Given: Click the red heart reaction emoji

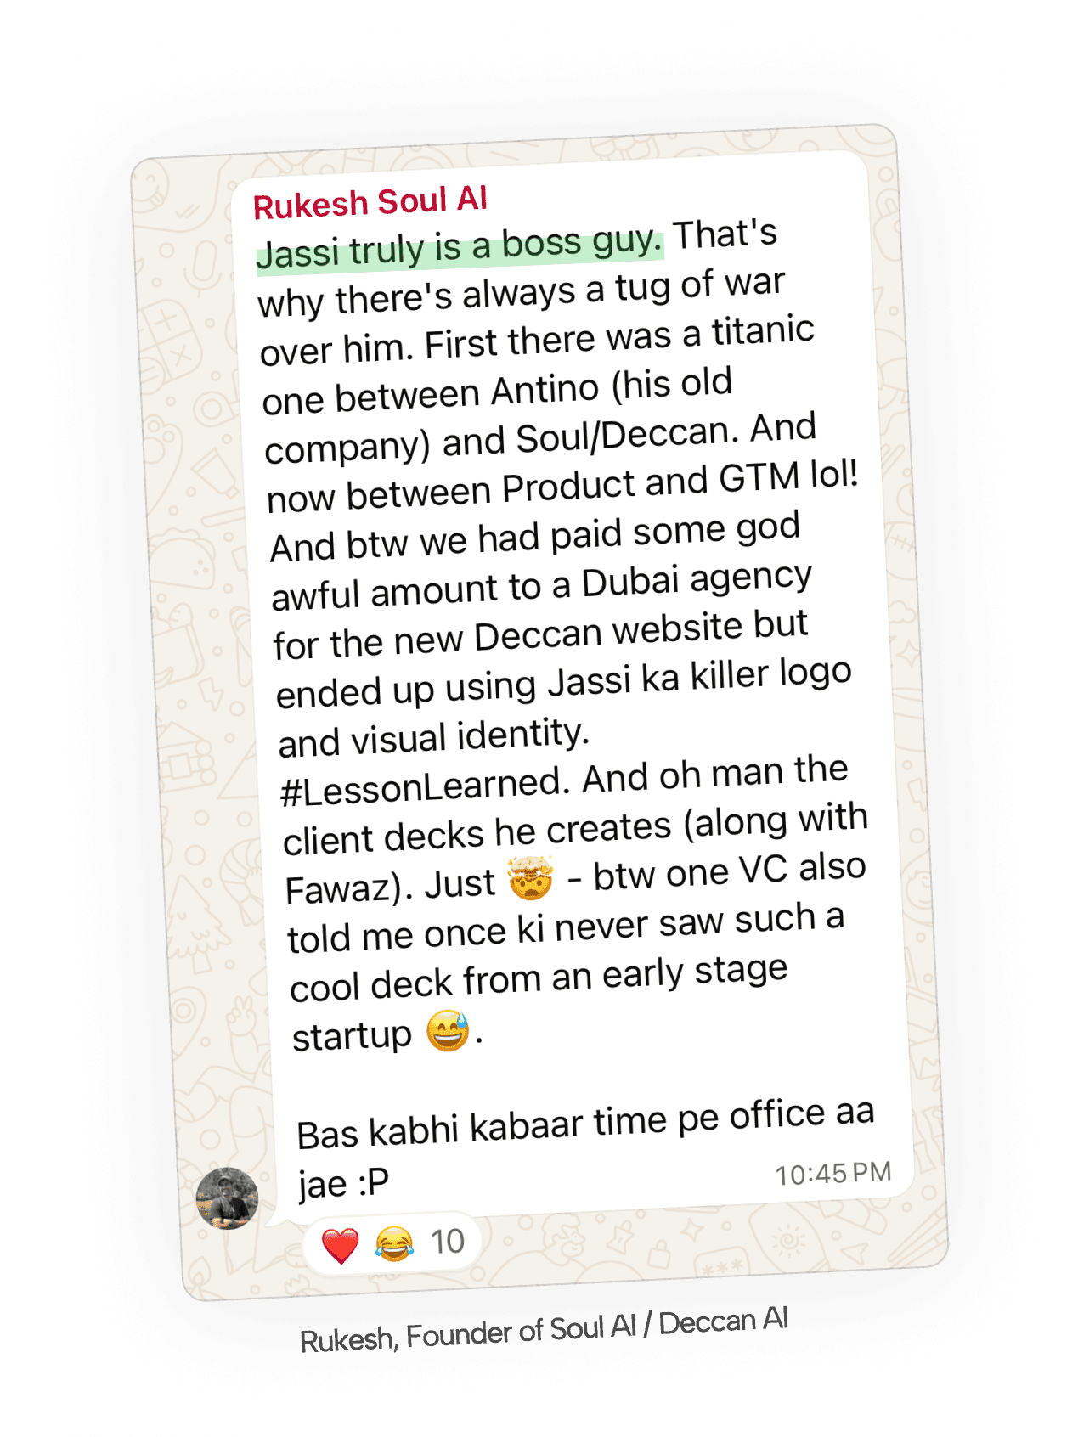Looking at the screenshot, I should tap(341, 1246).
